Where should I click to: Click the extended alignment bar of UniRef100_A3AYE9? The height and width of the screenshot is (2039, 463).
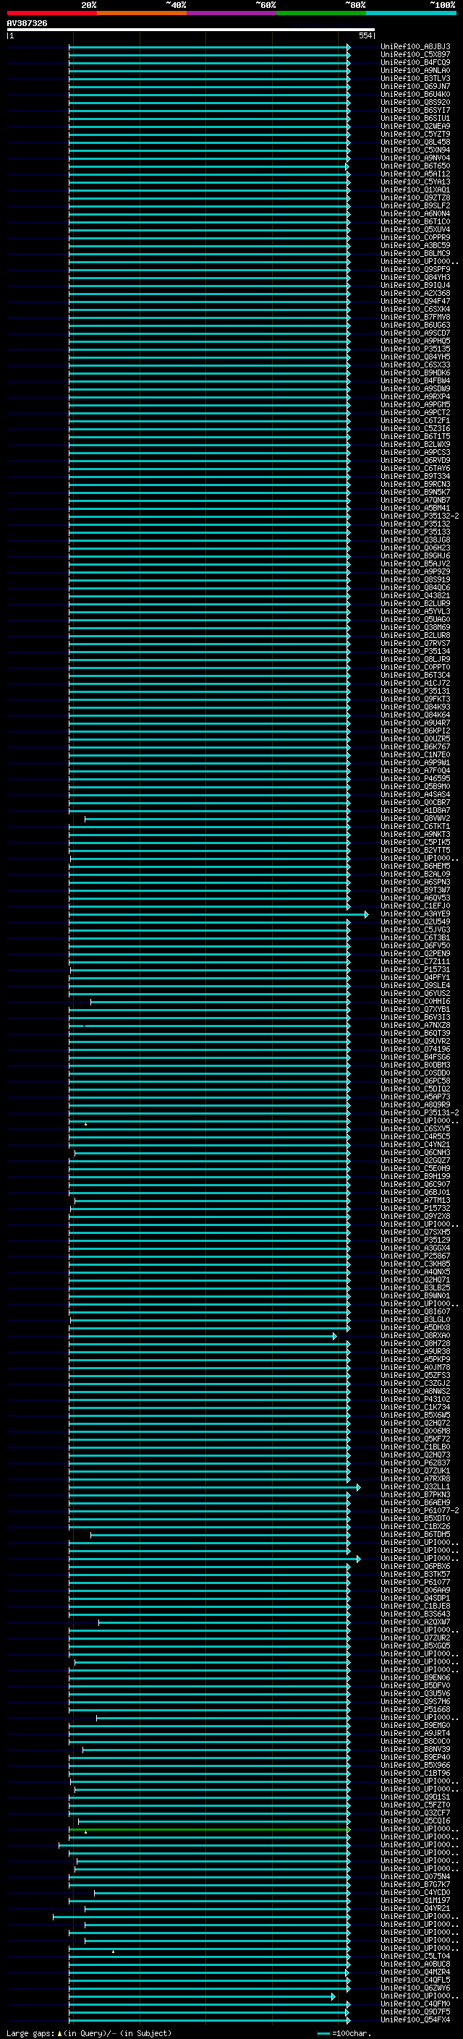tap(218, 914)
